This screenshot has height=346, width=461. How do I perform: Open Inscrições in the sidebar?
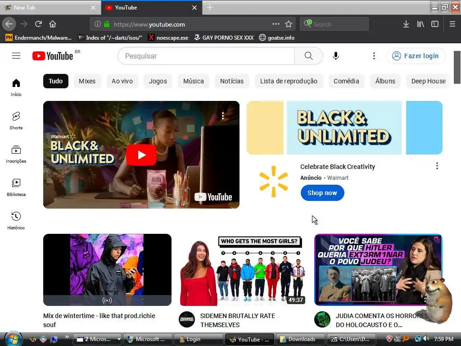[16, 154]
